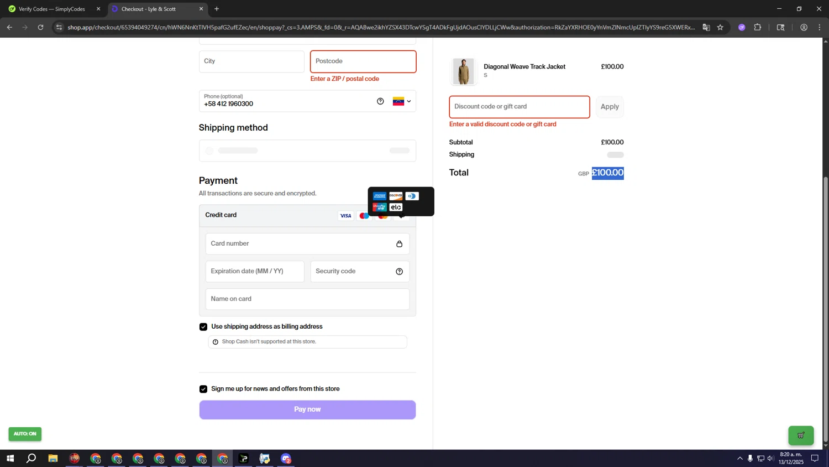Click the American Express logo in the popup

[x=380, y=196]
